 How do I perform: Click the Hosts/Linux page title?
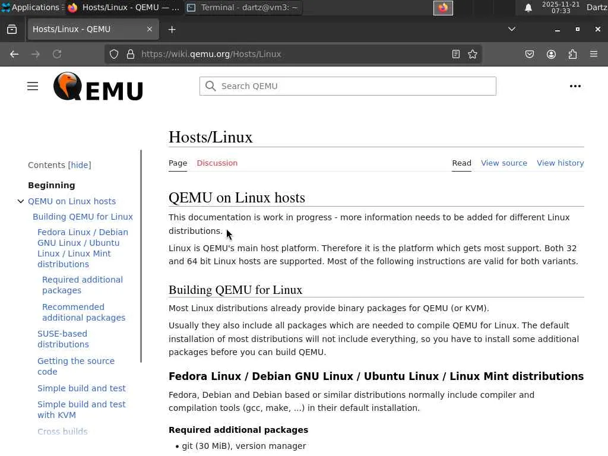211,137
